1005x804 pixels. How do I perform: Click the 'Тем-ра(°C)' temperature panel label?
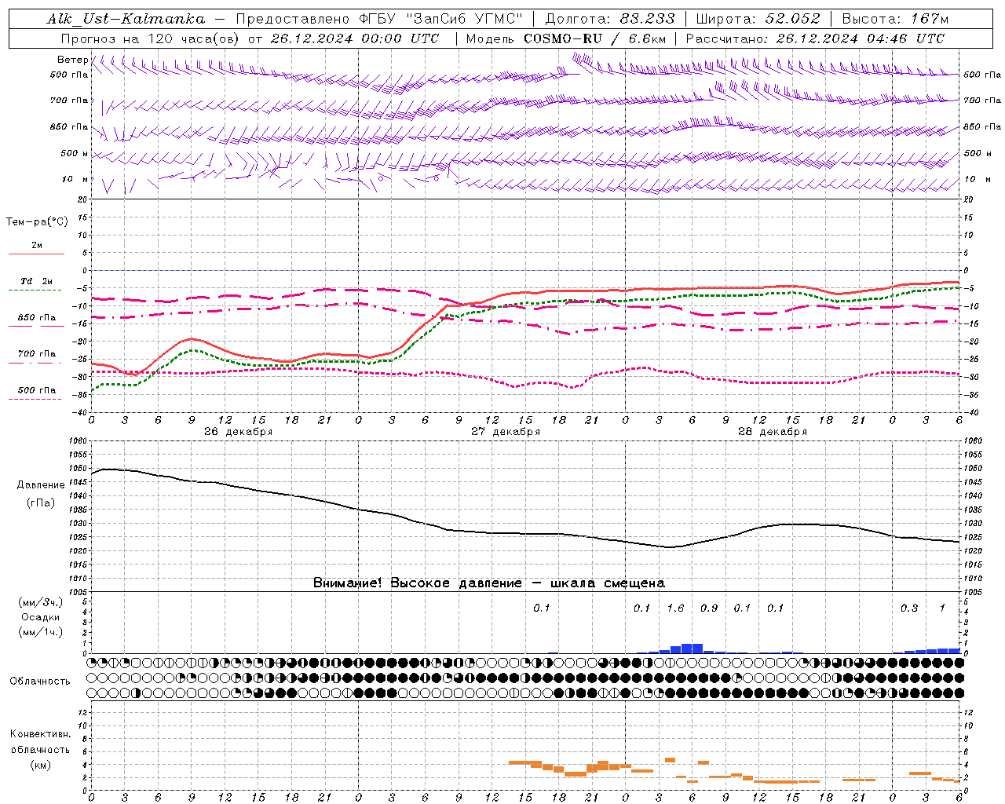point(37,222)
